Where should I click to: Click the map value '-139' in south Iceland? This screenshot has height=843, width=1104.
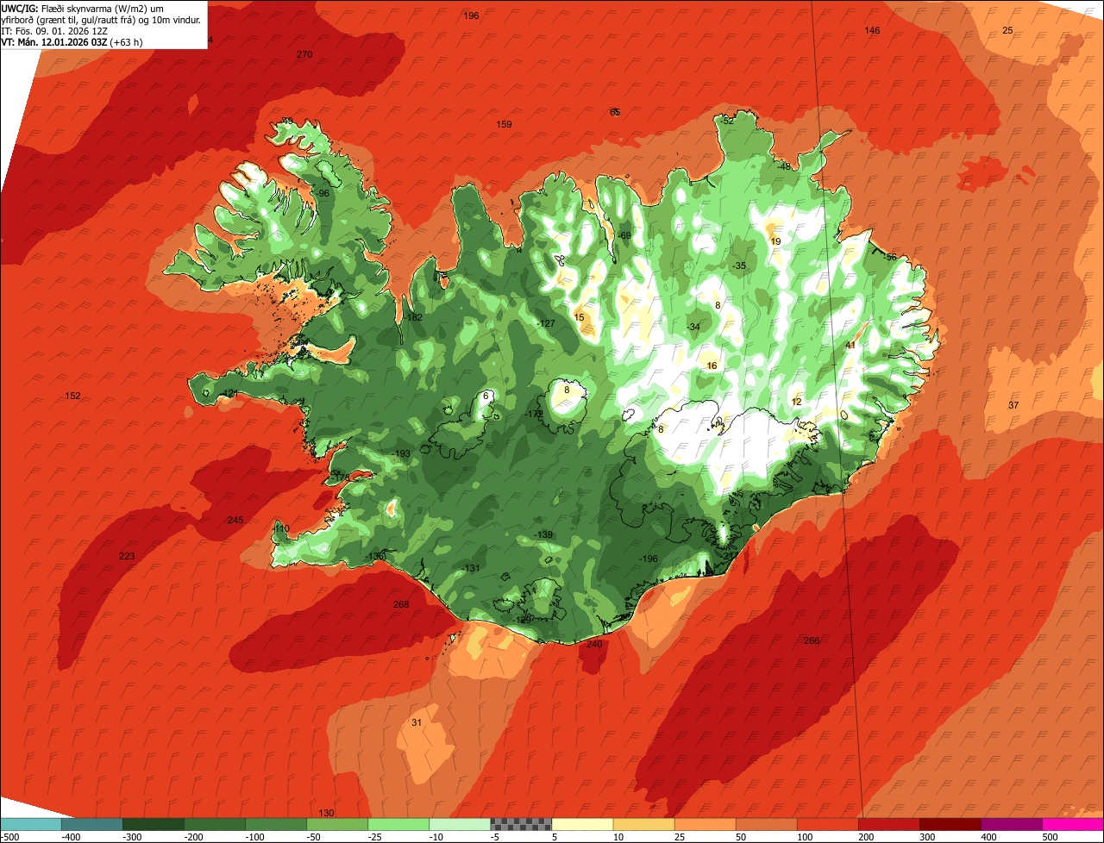coord(544,535)
